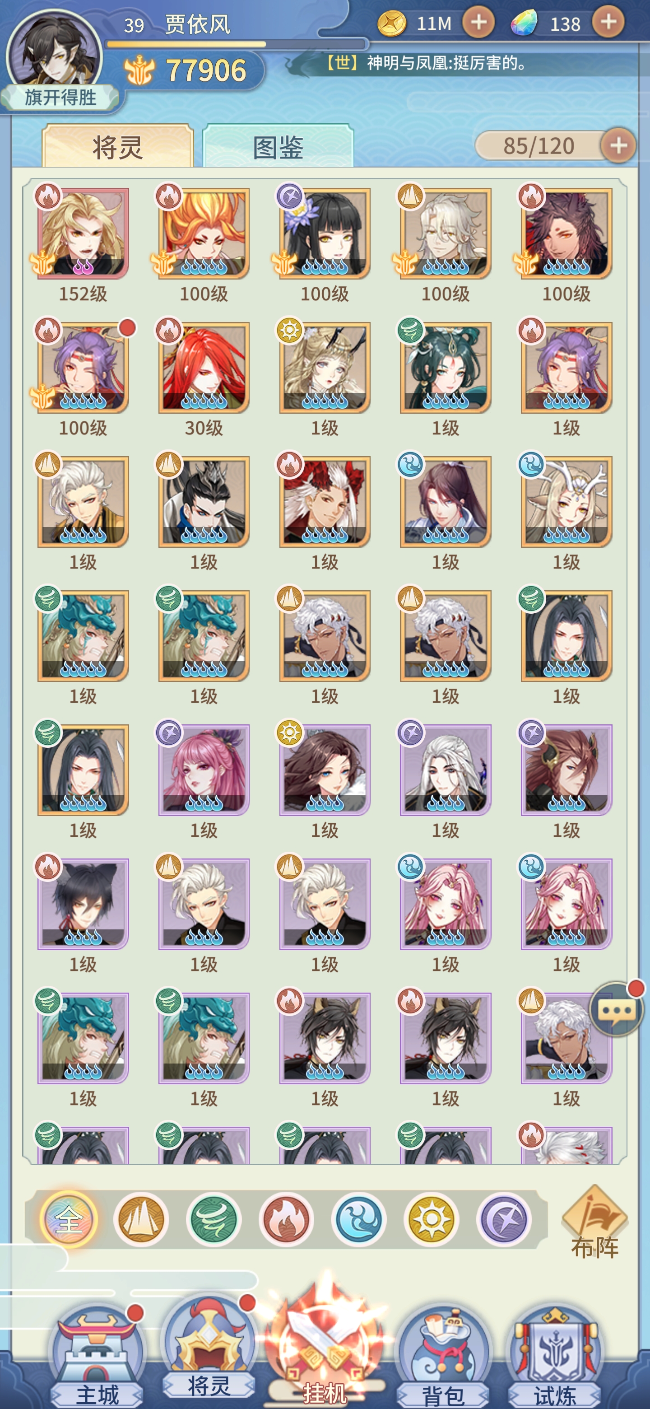Select the purple star element filter icon
The image size is (650, 1409).
(503, 1220)
